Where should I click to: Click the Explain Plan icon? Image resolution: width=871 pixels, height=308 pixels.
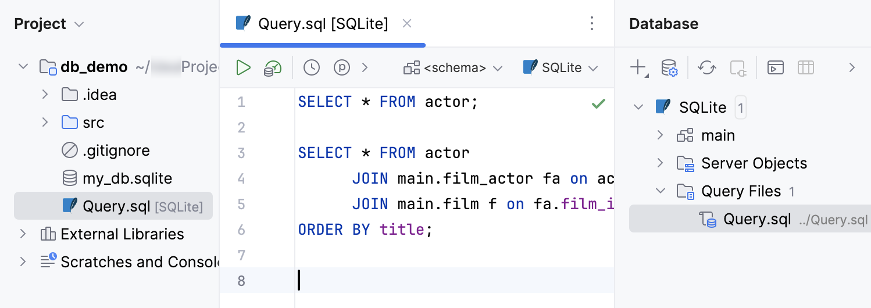[272, 67]
